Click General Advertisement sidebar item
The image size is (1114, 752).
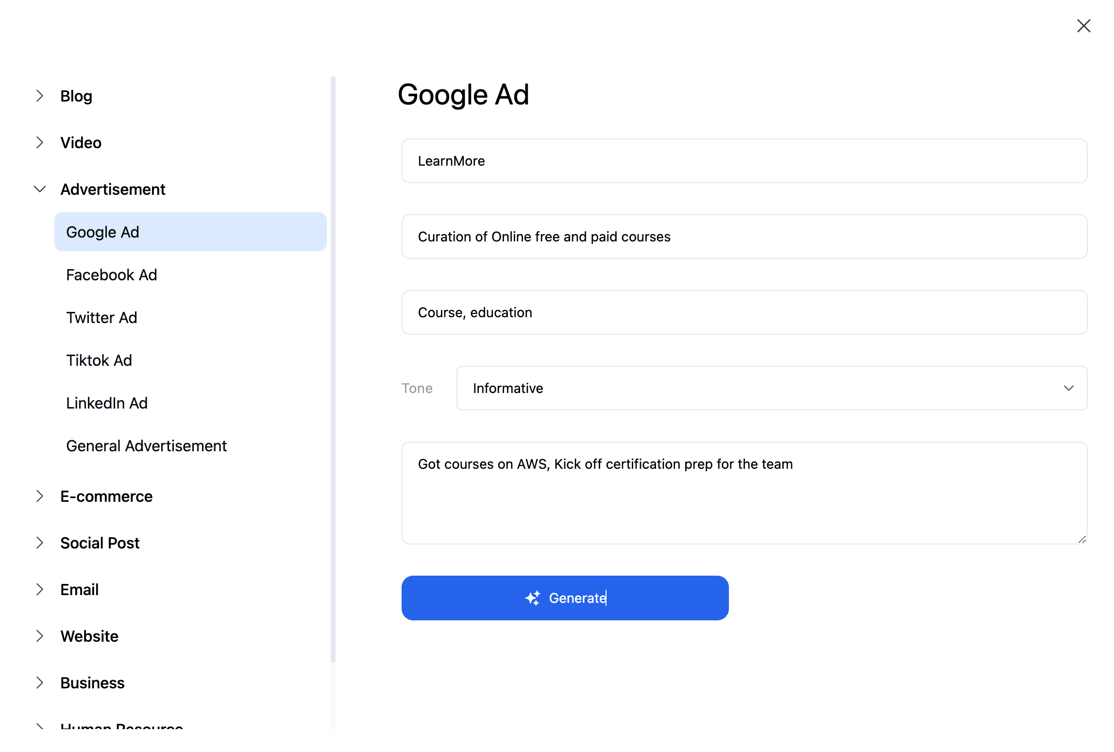coord(146,445)
